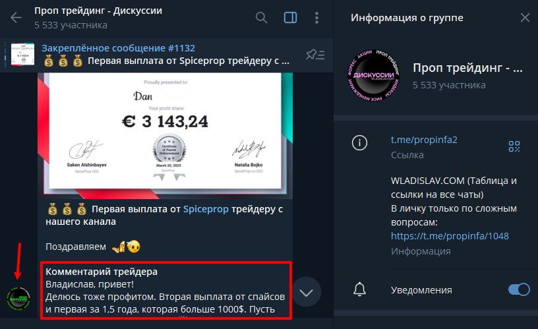
Task: Click the chat title Проп трейдинг - Дискуссии
Action: pyautogui.click(x=98, y=11)
